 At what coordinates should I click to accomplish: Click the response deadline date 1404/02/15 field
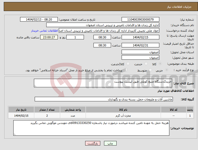tap(140, 37)
